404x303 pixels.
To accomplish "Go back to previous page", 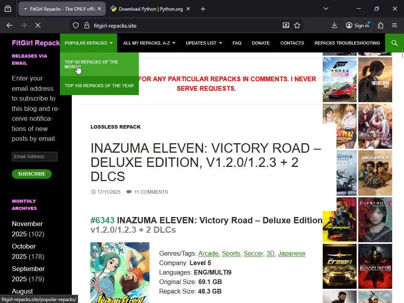I will (x=9, y=25).
